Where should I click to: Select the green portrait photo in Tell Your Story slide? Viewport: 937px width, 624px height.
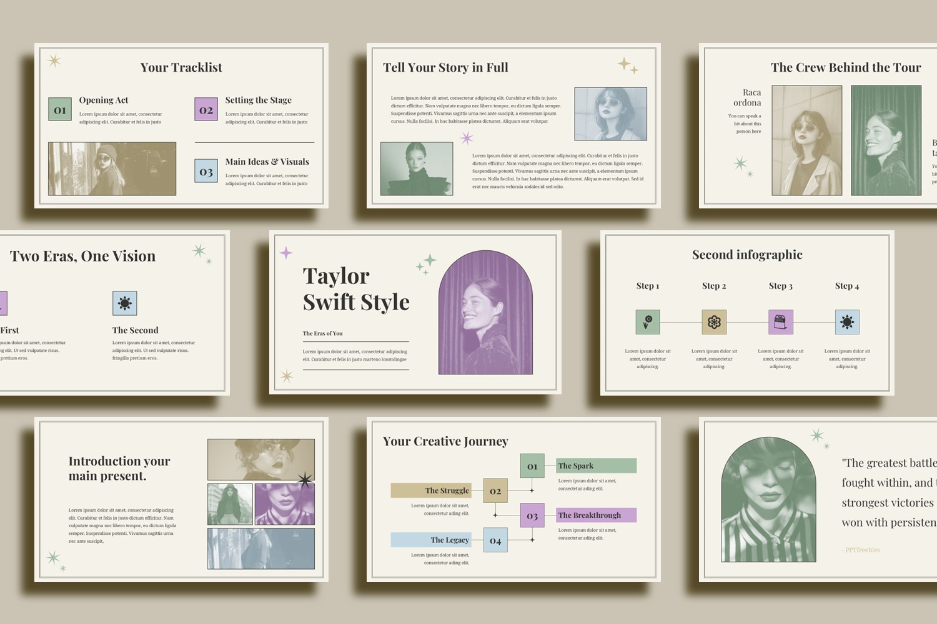(x=417, y=168)
